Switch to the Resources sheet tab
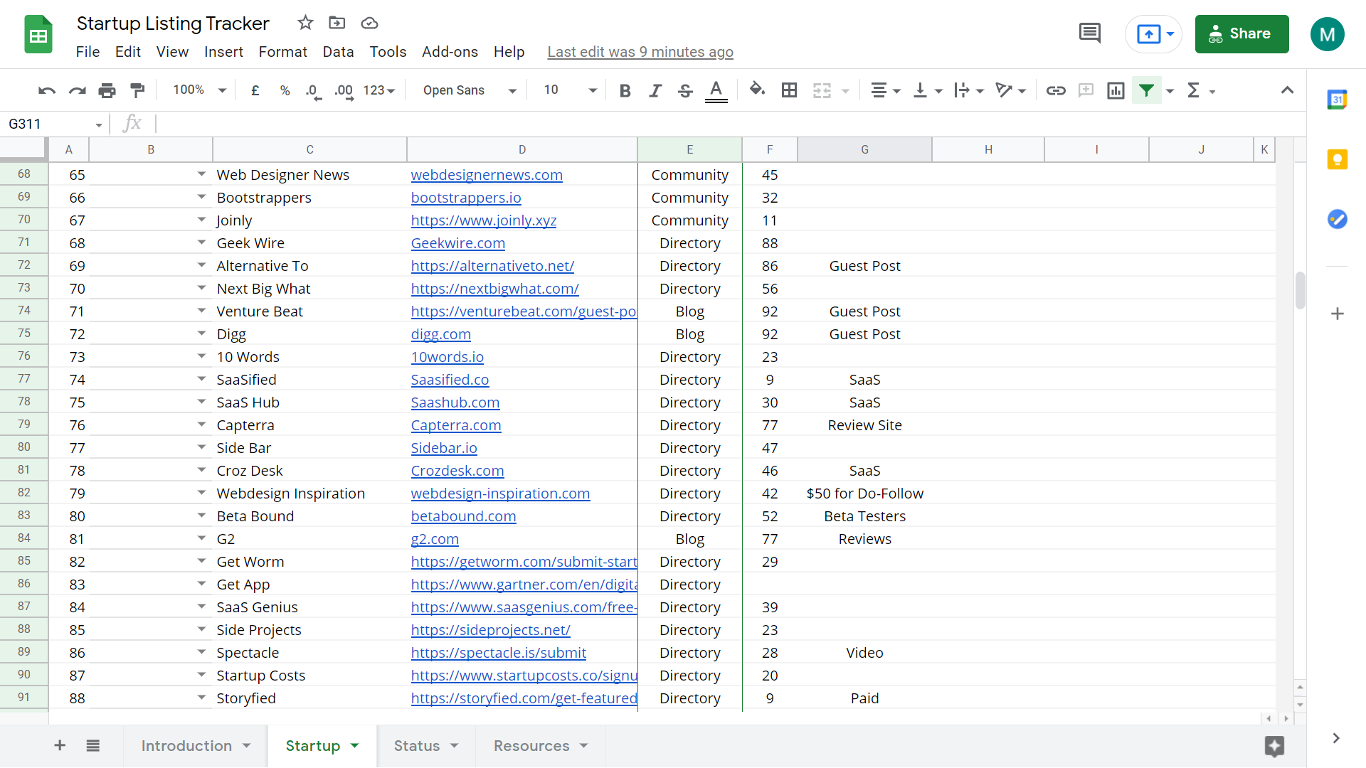The height and width of the screenshot is (768, 1366). (x=532, y=746)
